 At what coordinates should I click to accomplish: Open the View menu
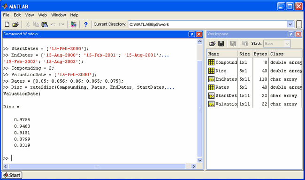pos(30,15)
